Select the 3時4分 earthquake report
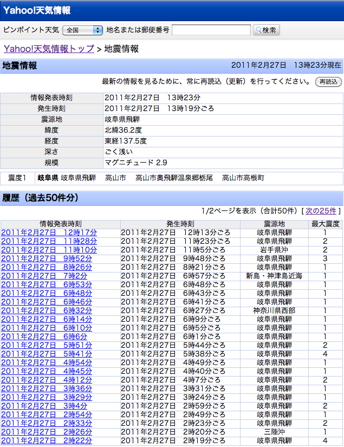The width and height of the screenshot is (344, 447). 44,406
